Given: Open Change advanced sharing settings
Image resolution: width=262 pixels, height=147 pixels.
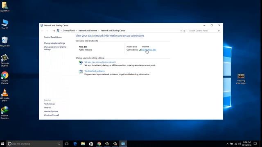Looking at the screenshot, I should (x=55, y=48).
